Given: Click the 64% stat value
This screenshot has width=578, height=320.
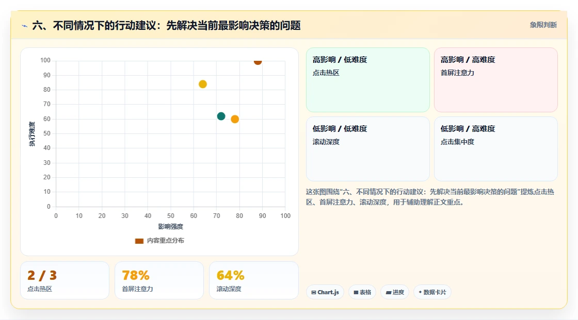Looking at the screenshot, I should (x=230, y=276).
